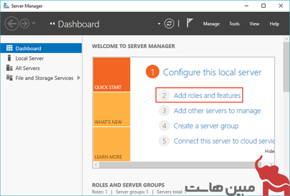Viewport: 290px width, 196px height.
Task: Click the vertical scrollbar thumb
Action: coord(287,67)
